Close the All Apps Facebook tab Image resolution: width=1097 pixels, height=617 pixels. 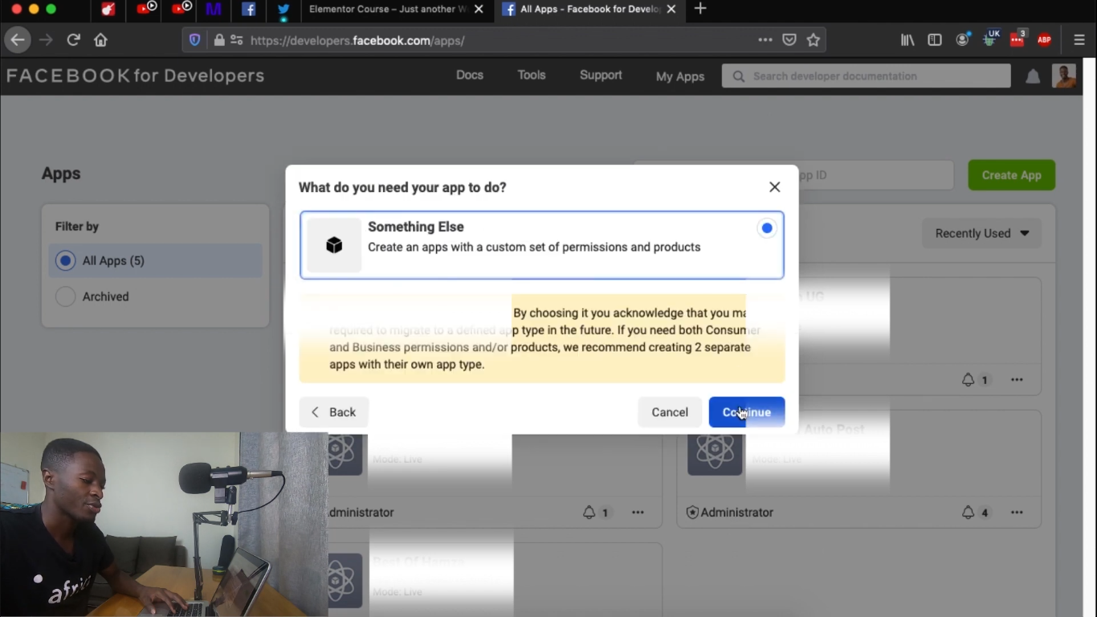point(672,10)
